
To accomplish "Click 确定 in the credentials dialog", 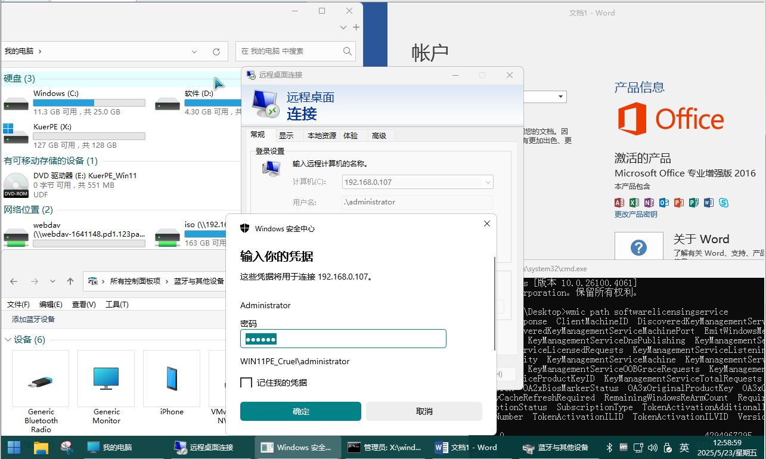I will click(x=301, y=411).
